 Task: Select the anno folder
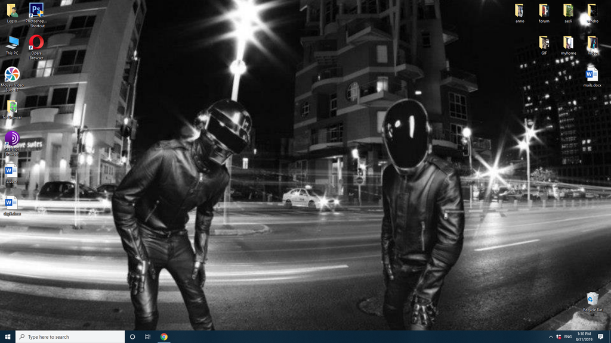point(520,13)
